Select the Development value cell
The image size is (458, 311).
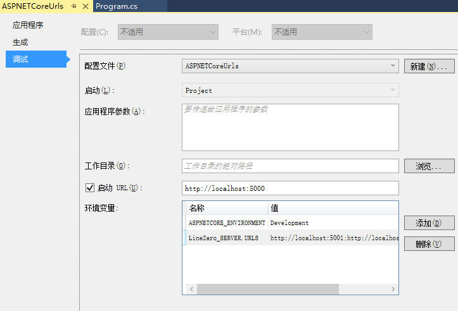click(333, 223)
